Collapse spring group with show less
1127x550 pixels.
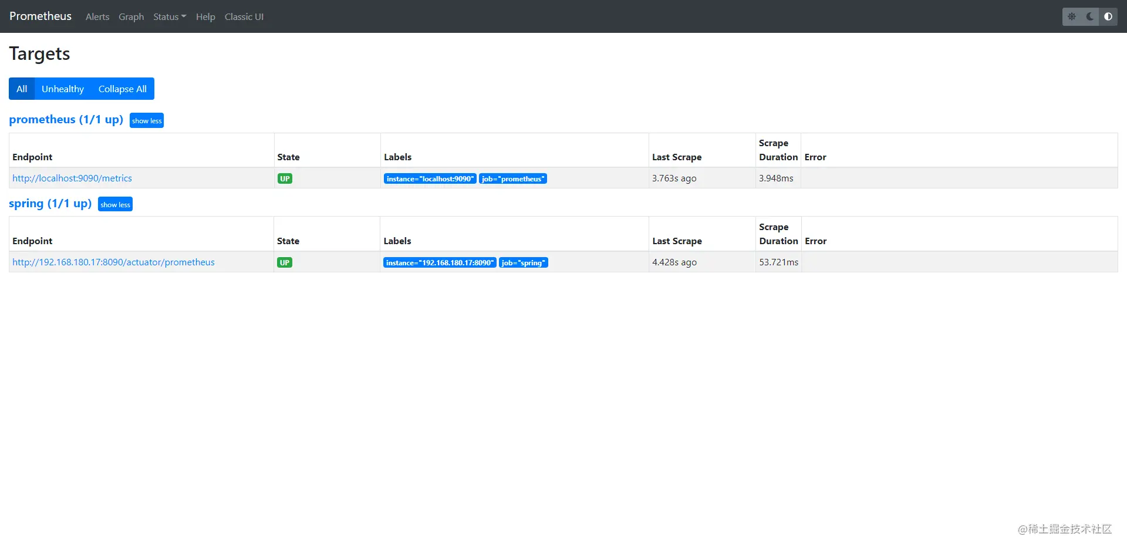[x=115, y=204]
